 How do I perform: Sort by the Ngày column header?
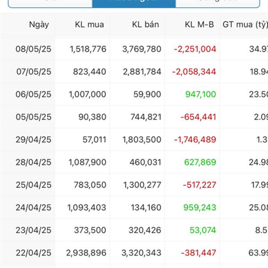coord(39,25)
